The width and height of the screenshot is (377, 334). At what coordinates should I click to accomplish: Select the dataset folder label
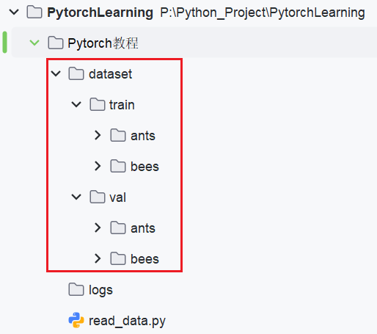[x=110, y=74]
